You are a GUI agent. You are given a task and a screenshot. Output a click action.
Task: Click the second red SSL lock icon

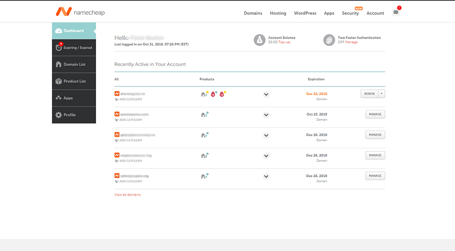click(x=222, y=94)
